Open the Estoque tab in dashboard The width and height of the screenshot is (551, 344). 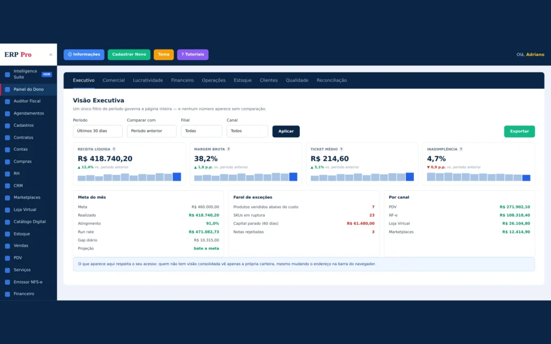point(243,81)
